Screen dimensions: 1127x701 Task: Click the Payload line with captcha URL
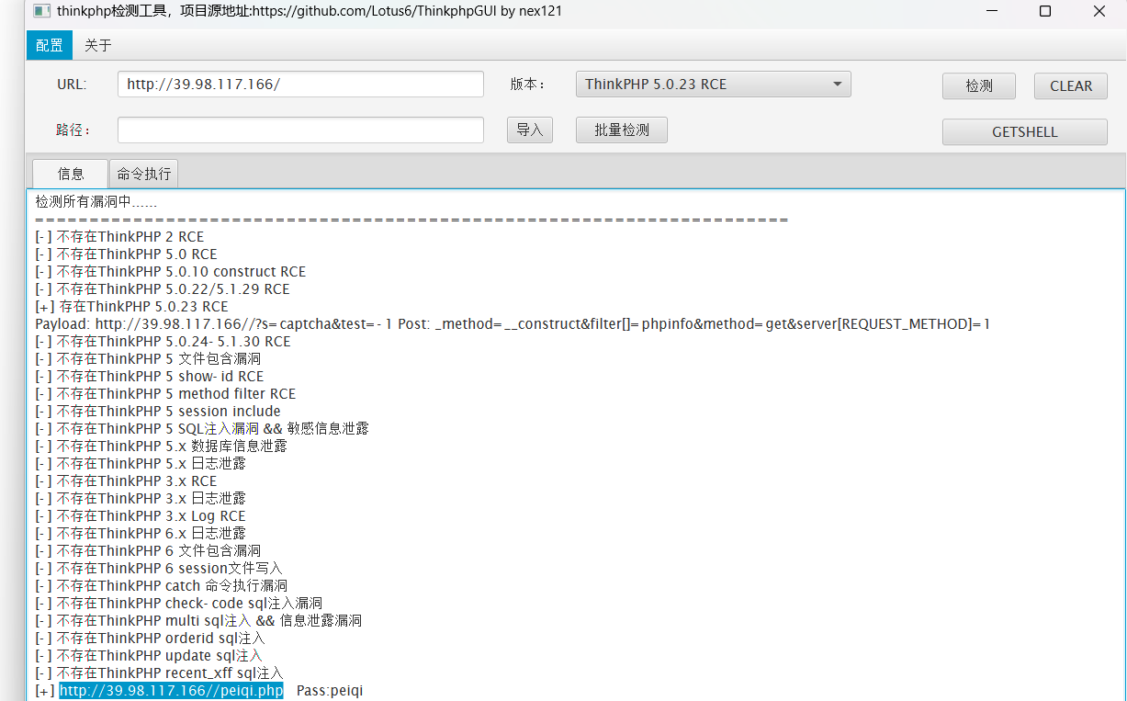pyautogui.click(x=513, y=324)
